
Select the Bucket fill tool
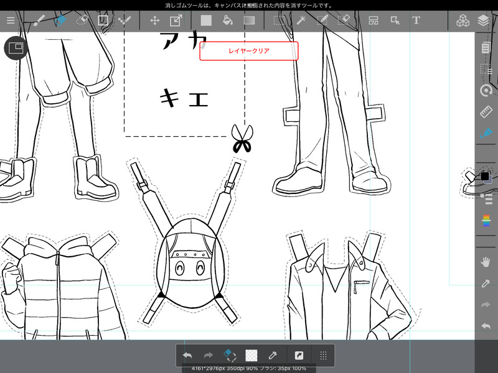tap(228, 21)
